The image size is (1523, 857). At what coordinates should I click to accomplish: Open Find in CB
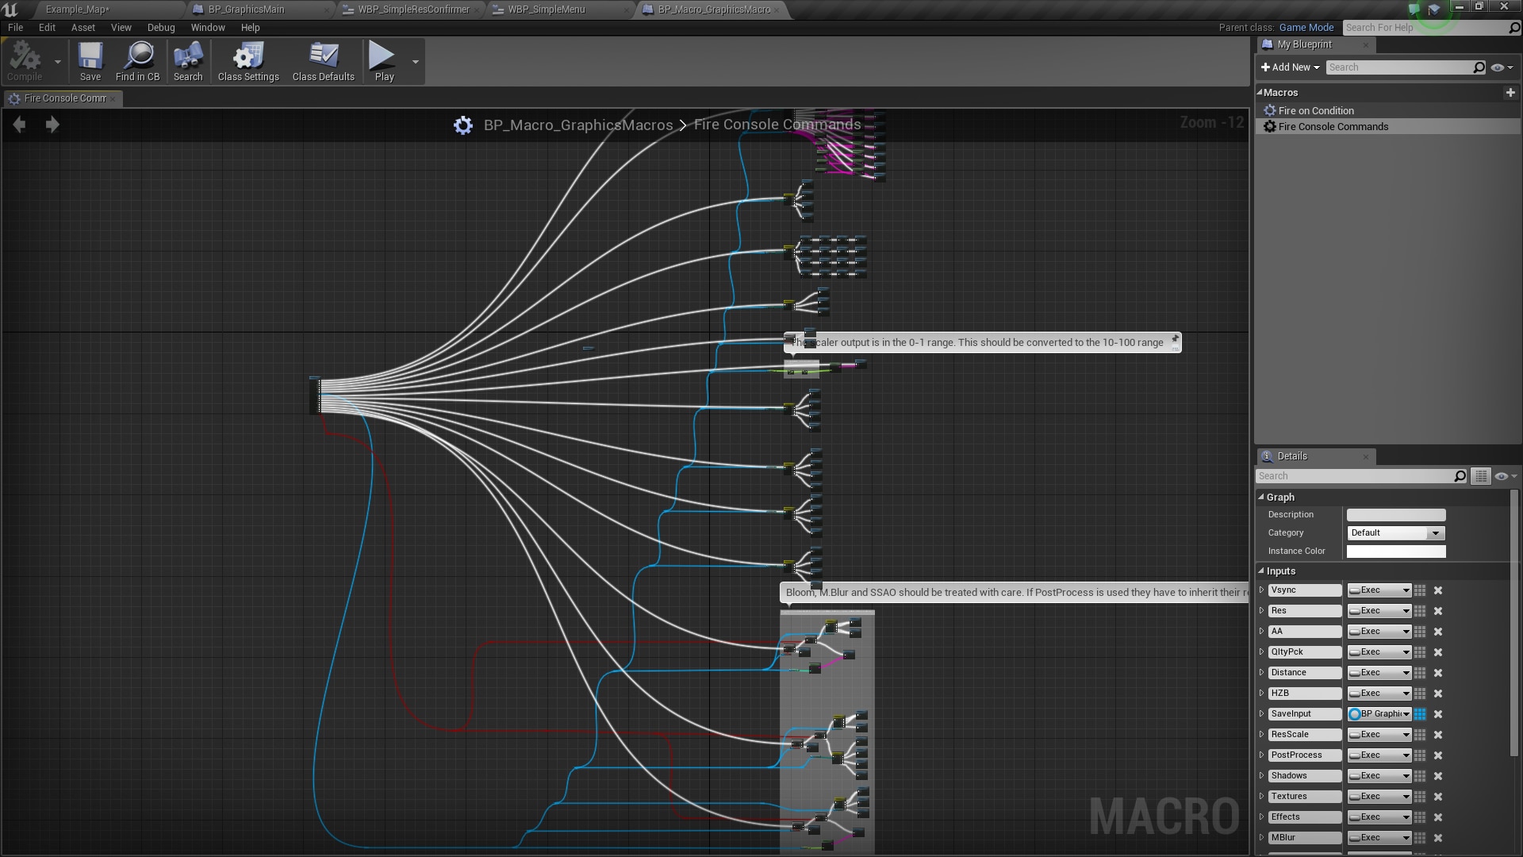138,60
